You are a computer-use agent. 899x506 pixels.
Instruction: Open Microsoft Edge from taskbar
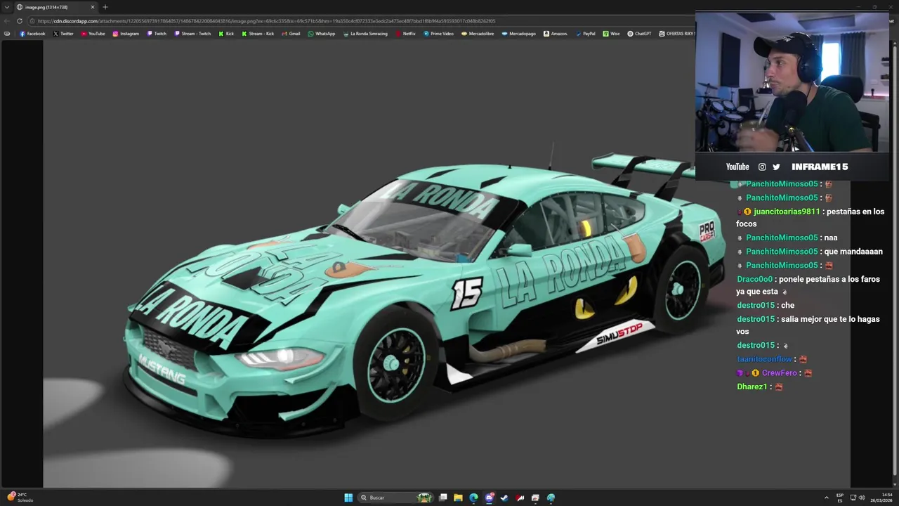473,498
